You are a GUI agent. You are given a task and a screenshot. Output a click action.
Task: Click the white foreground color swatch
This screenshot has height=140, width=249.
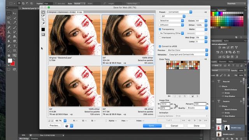pos(10,61)
